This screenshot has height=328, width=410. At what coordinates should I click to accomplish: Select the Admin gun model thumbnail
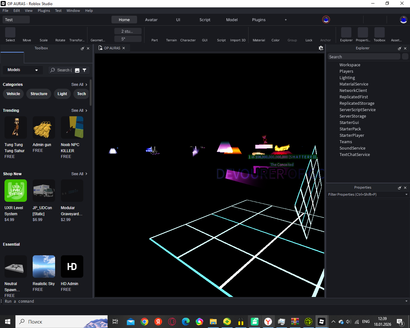44,127
